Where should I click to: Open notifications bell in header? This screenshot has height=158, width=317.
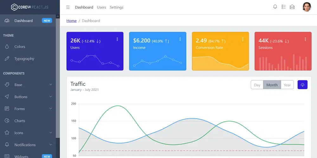[x=275, y=7]
